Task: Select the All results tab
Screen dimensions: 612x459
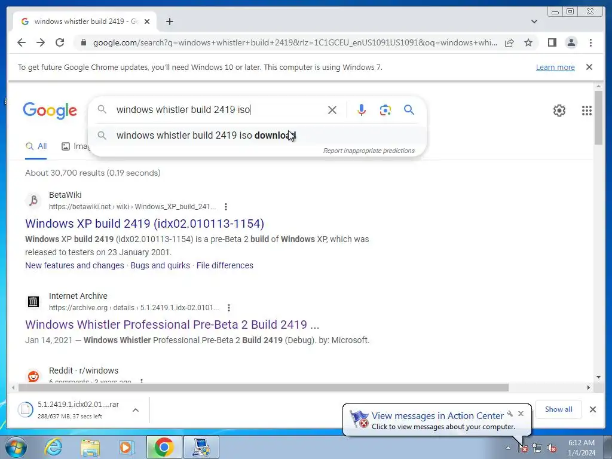Action: (36, 146)
